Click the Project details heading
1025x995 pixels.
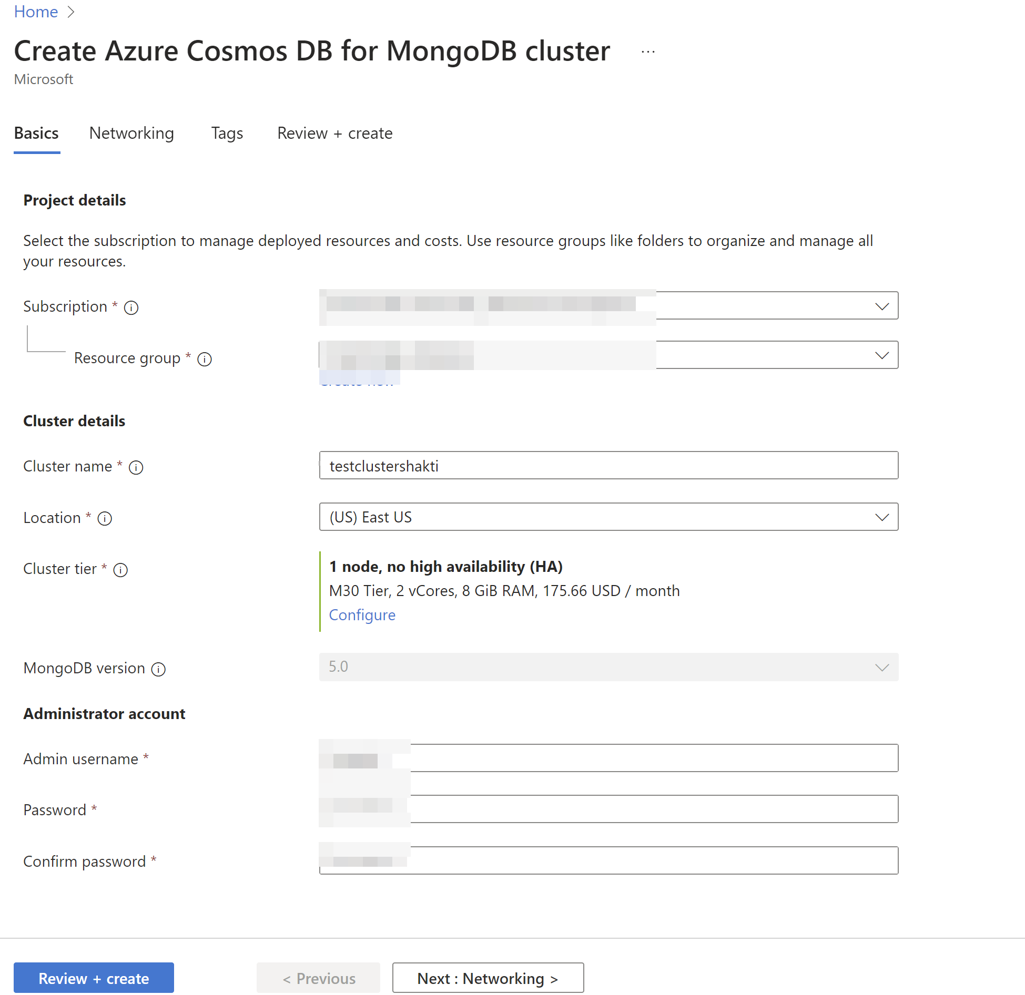point(75,200)
